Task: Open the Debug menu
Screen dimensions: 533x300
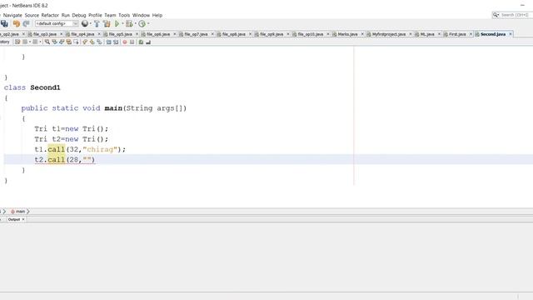Action: 79,15
